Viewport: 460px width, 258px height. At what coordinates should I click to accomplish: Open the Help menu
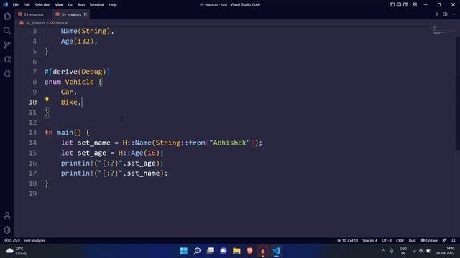pyautogui.click(x=113, y=5)
